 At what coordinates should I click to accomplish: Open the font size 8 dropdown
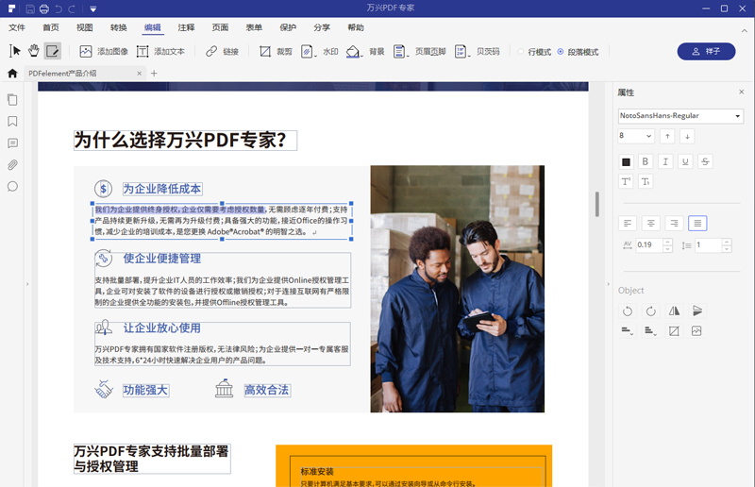coord(636,136)
